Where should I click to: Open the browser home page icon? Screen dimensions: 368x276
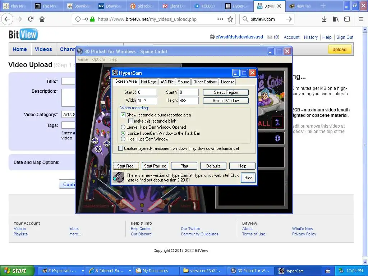[42, 19]
